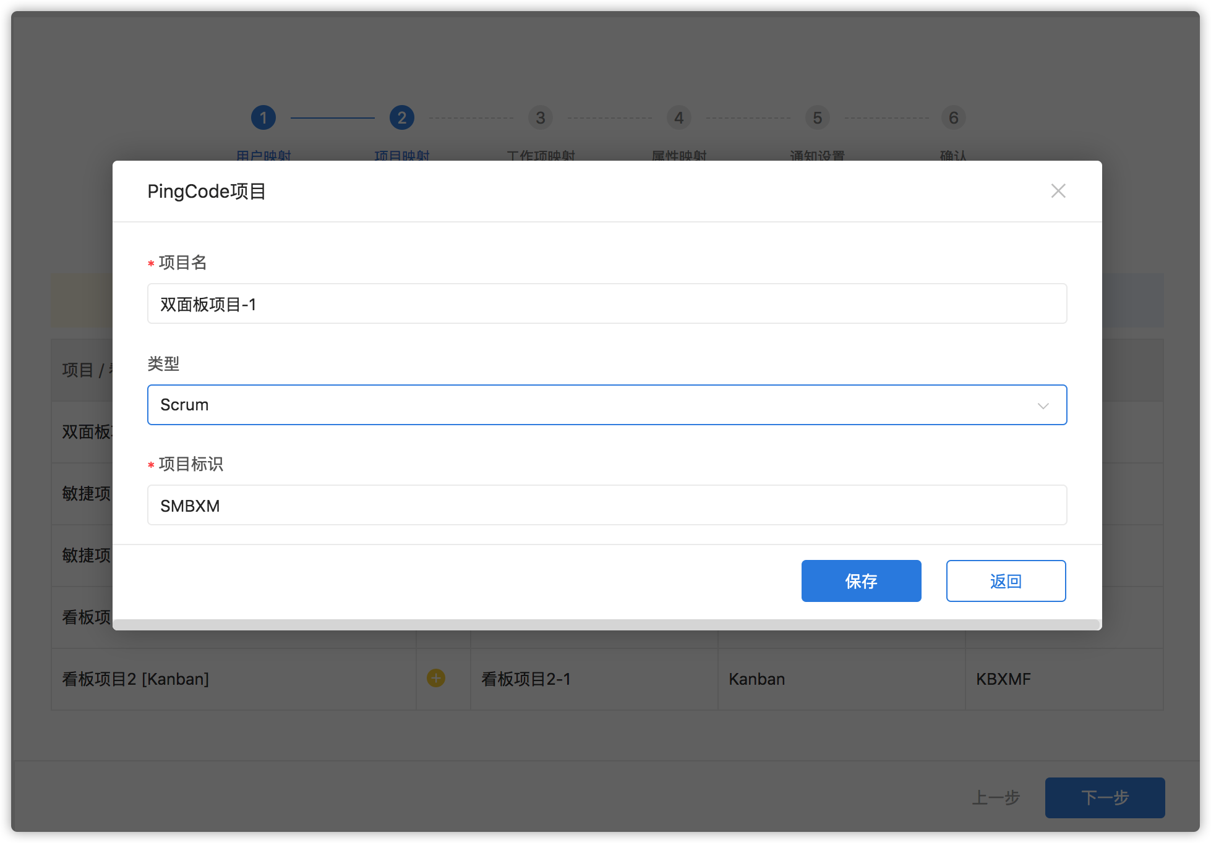Click the 下一步 button at bottom right

tap(1105, 798)
